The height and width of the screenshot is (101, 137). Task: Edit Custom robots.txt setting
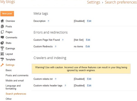coord(89,79)
